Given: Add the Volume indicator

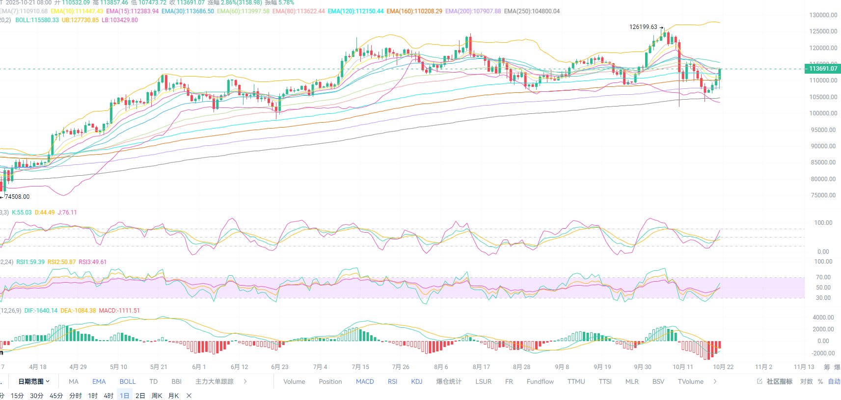Looking at the screenshot, I should point(294,381).
